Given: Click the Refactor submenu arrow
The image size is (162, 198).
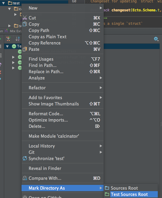Looking at the screenshot, I should [101, 88].
